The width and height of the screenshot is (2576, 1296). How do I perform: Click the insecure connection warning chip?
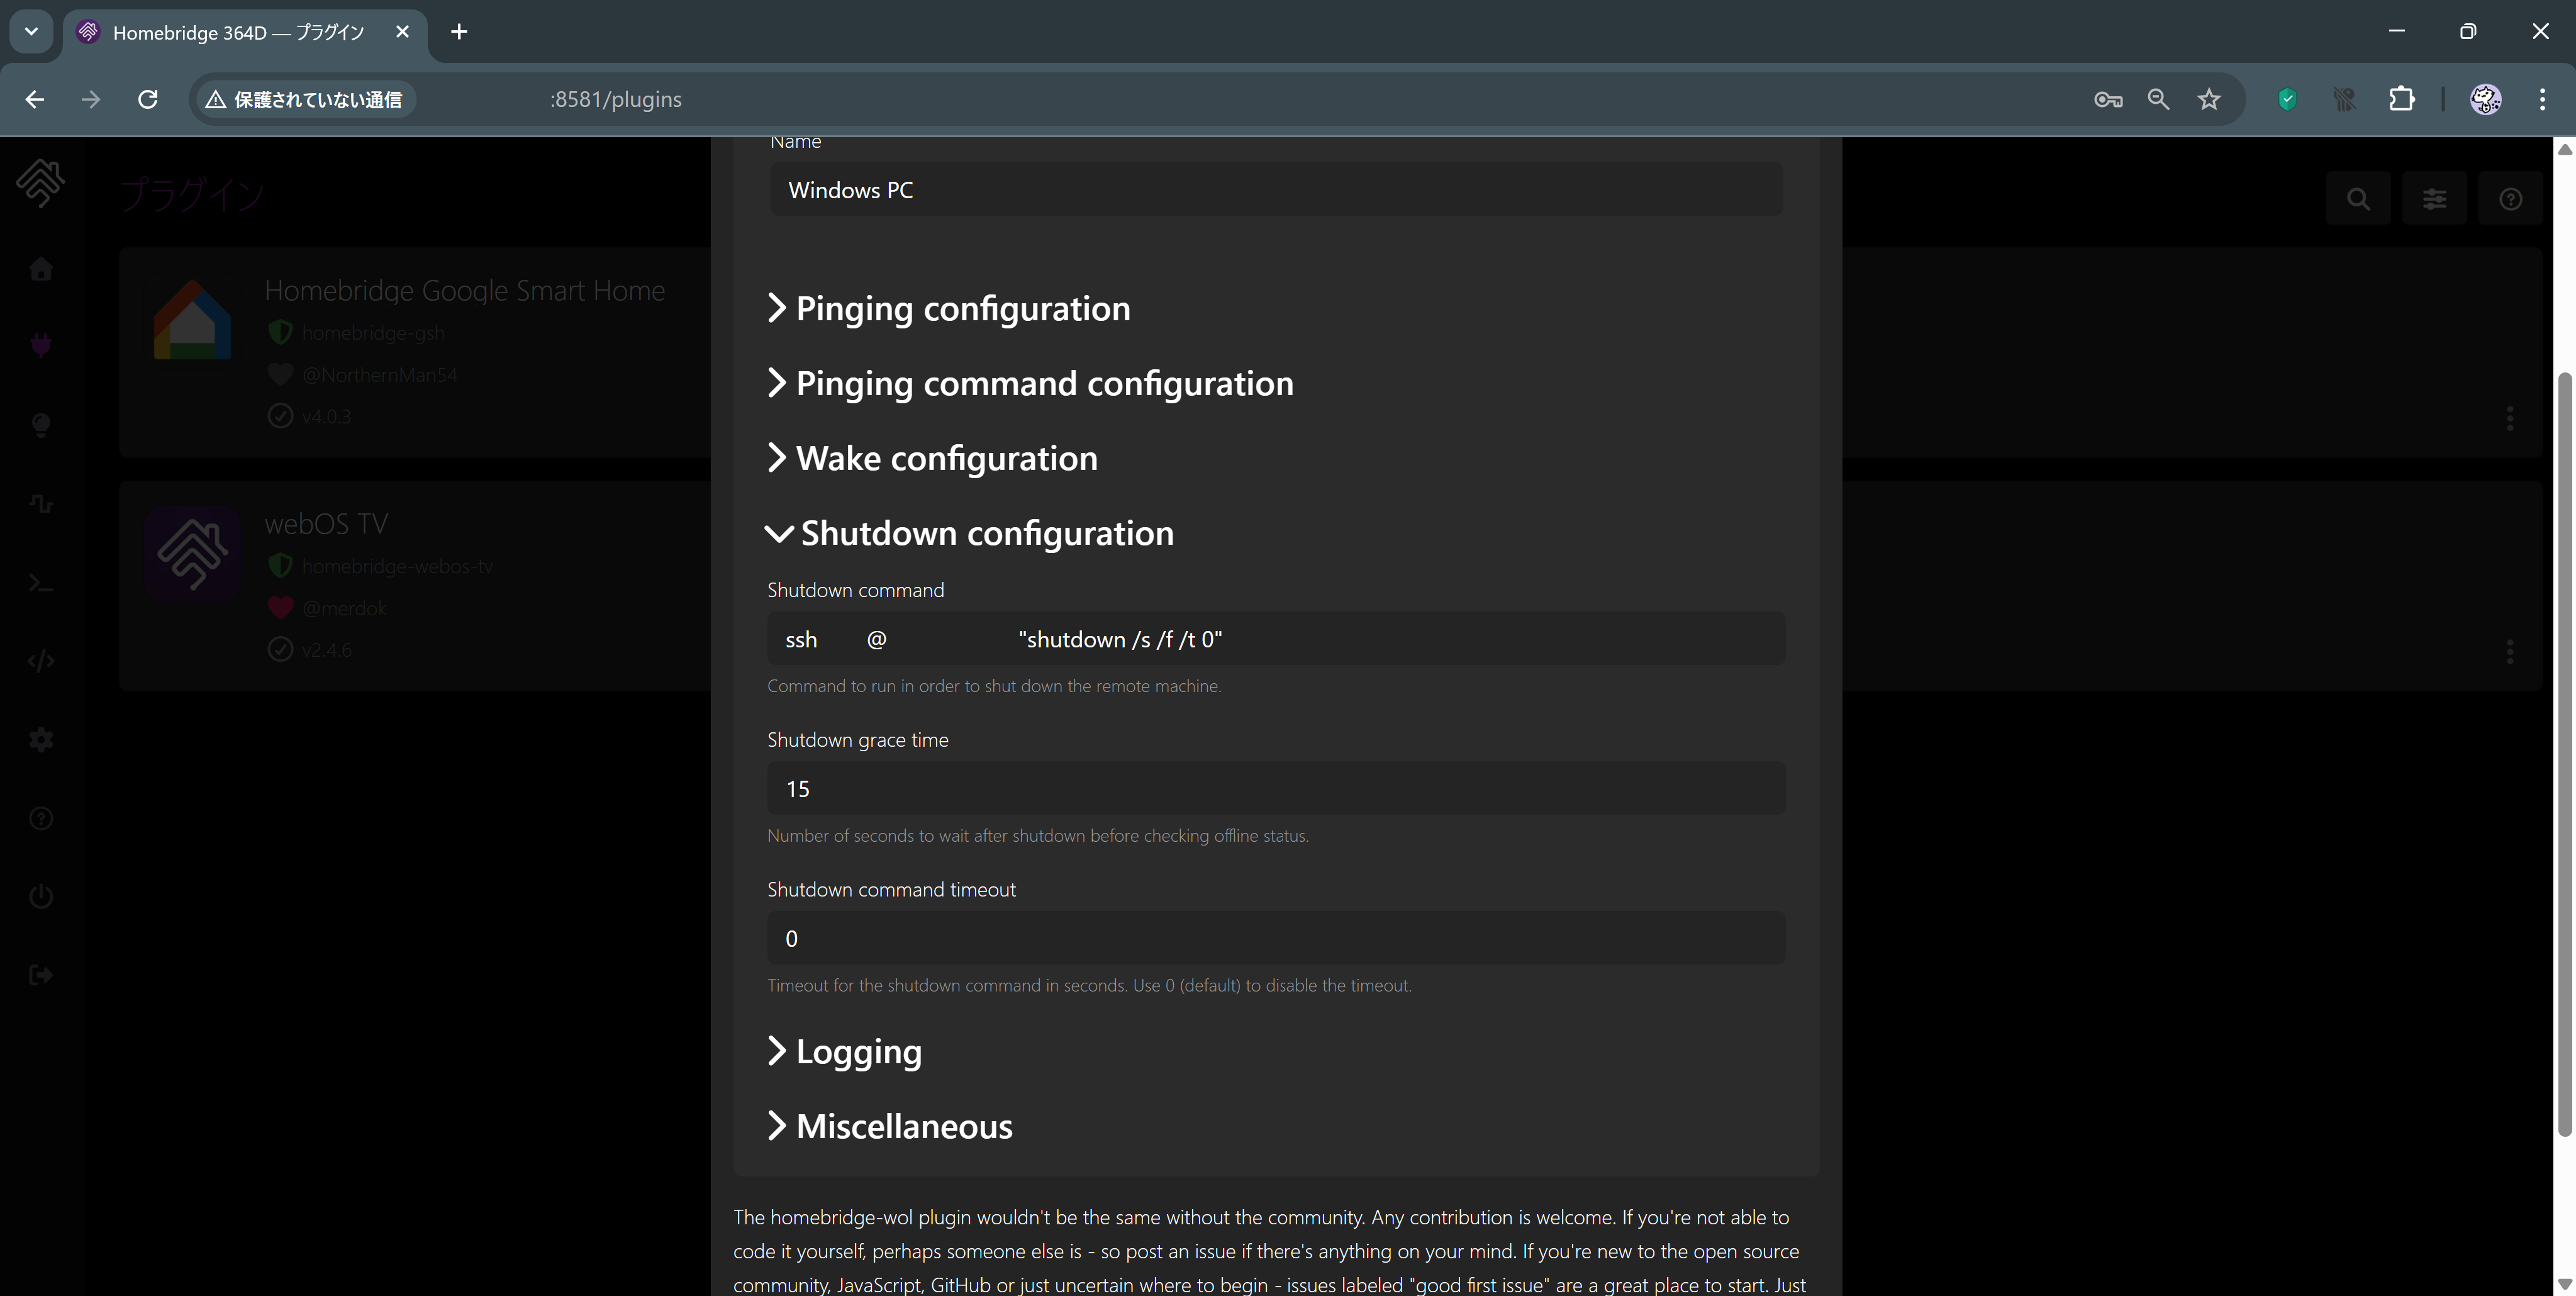coord(304,99)
